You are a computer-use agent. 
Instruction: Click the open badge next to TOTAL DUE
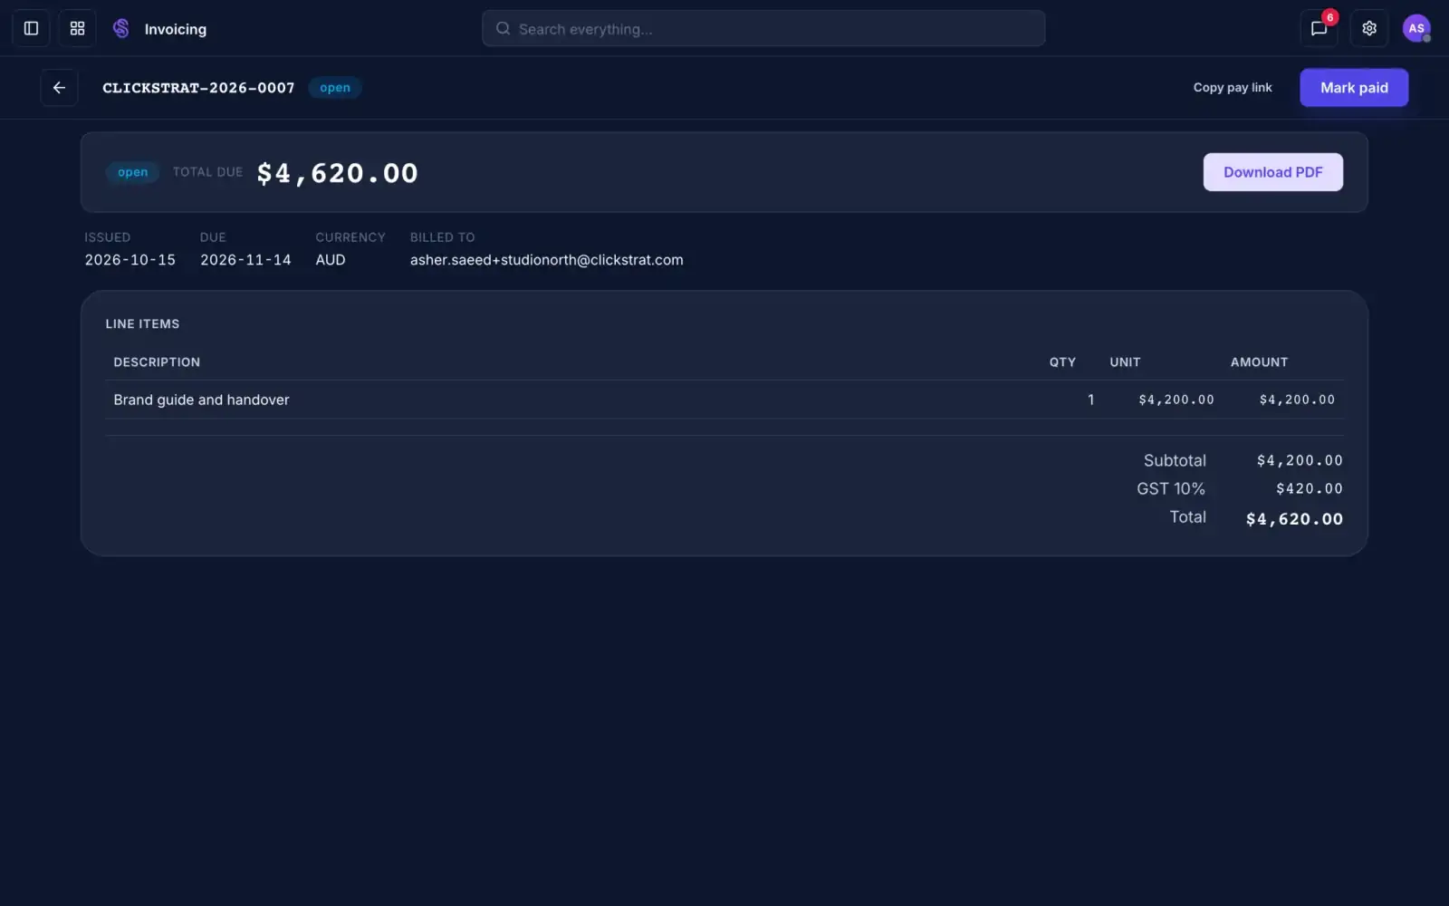click(x=132, y=172)
